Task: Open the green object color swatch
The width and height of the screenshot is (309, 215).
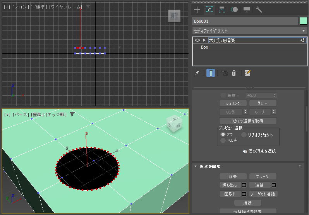Action: pos(304,21)
